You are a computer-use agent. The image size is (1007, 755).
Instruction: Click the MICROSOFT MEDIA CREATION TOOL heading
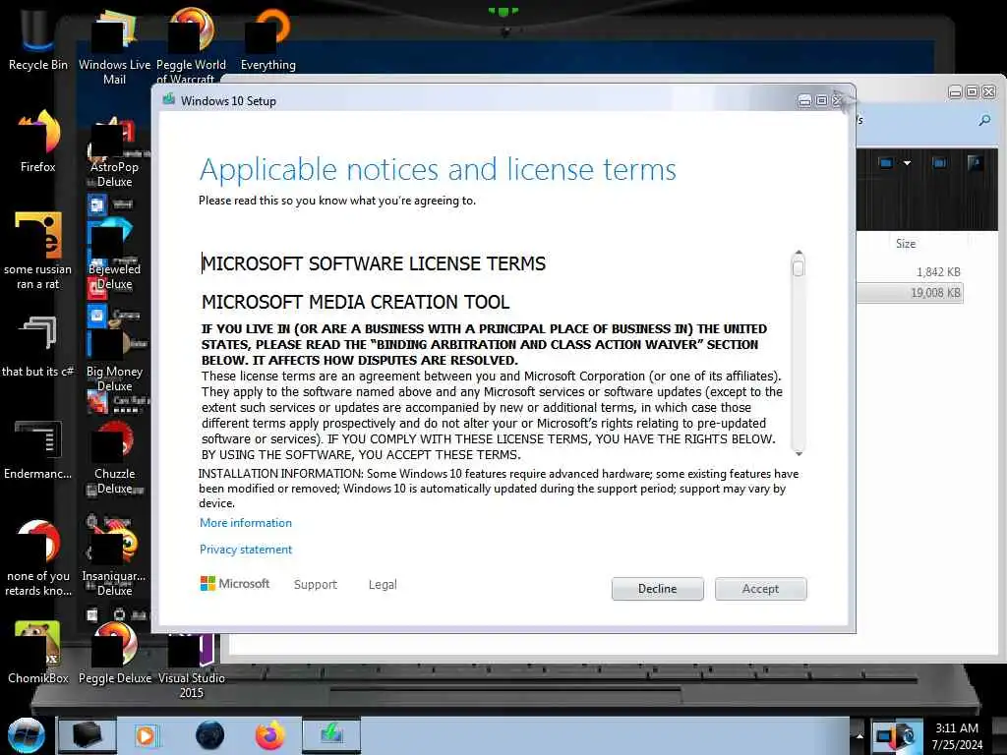pyautogui.click(x=356, y=302)
